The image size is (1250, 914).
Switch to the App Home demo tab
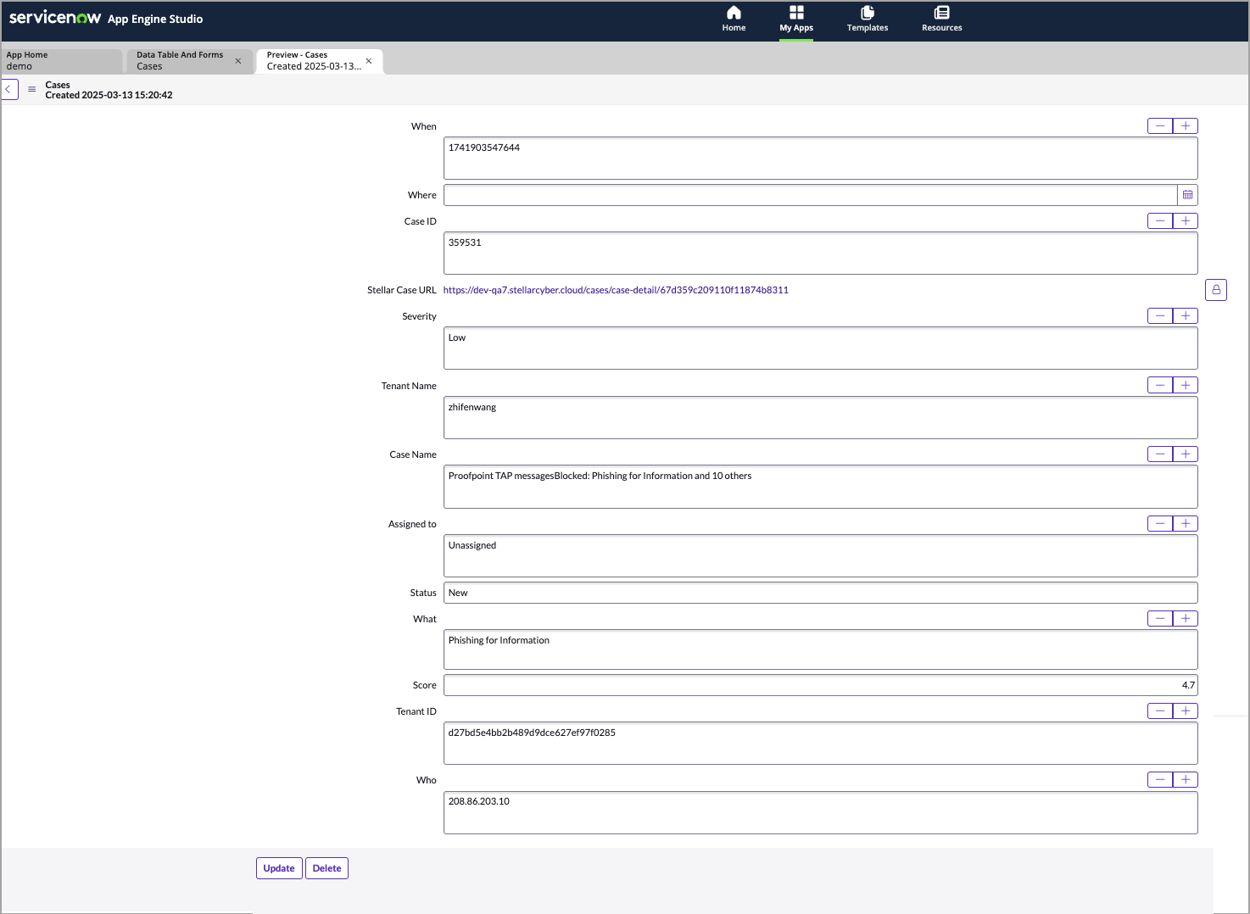(61, 61)
